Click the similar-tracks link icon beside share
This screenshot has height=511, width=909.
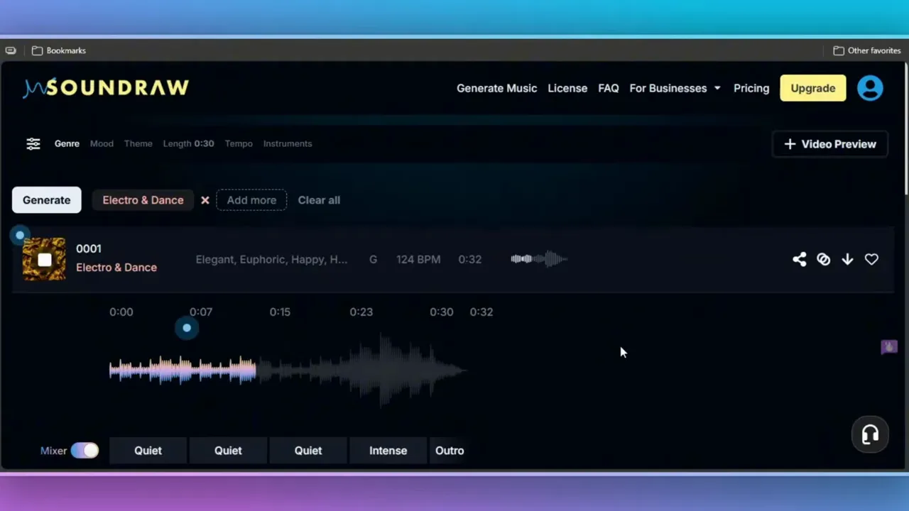coord(823,260)
